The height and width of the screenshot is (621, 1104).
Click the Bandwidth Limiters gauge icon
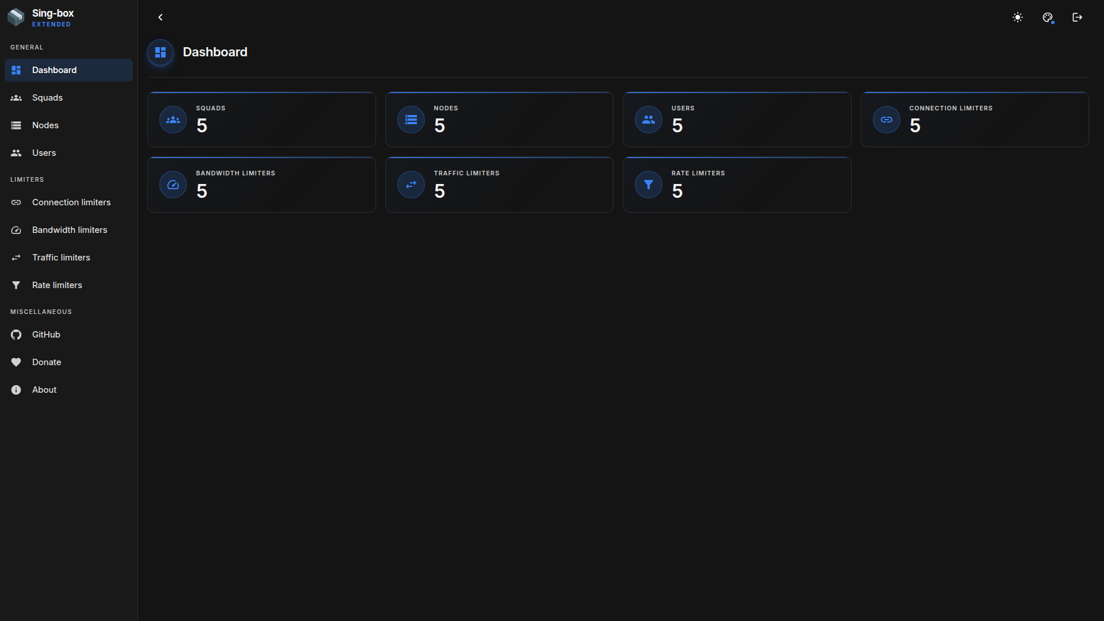173,185
